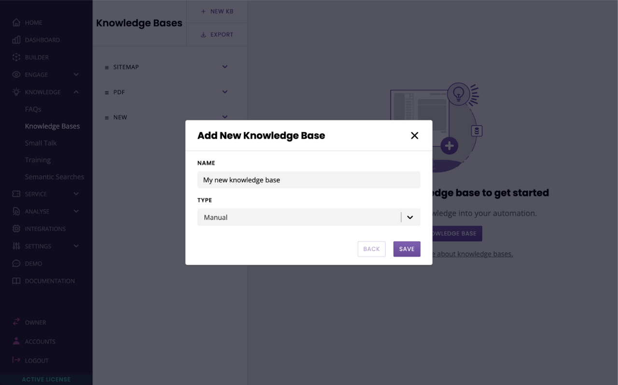
Task: Open Semantic Searches in the sidebar
Action: [x=55, y=177]
